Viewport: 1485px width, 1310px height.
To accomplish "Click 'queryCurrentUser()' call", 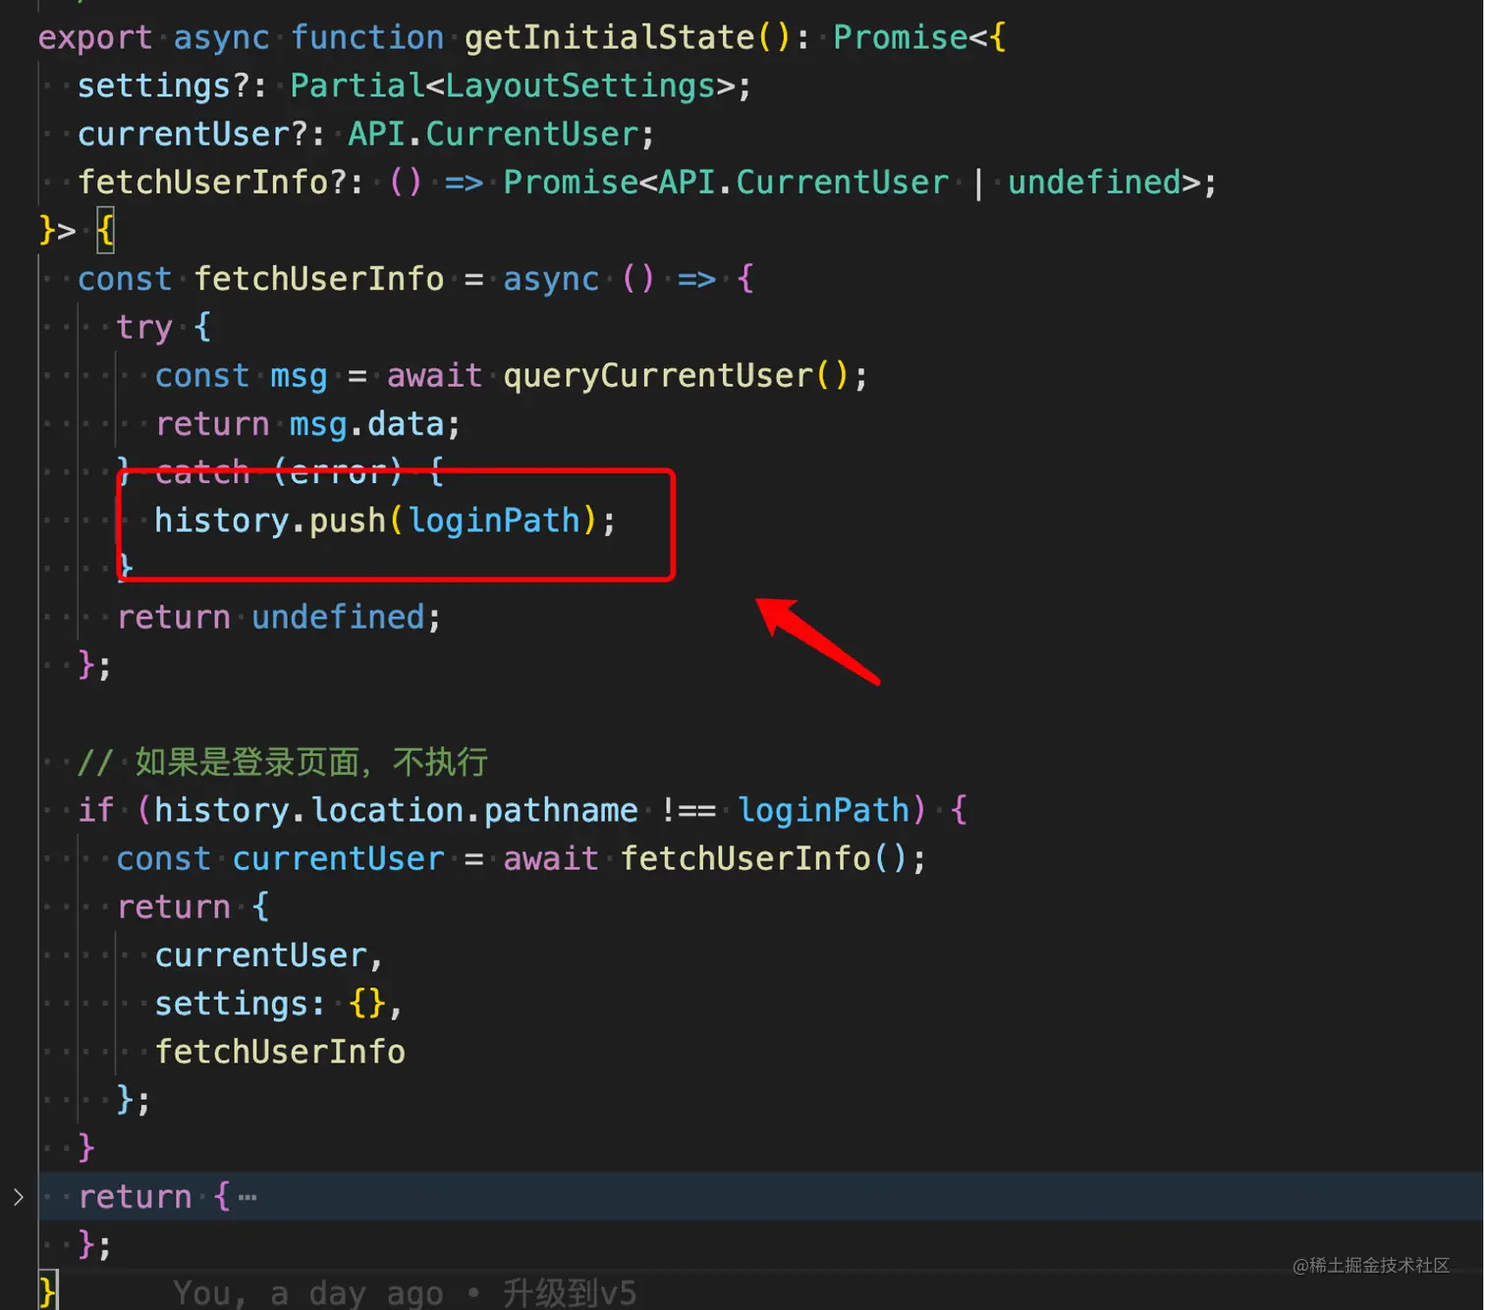I will [676, 376].
